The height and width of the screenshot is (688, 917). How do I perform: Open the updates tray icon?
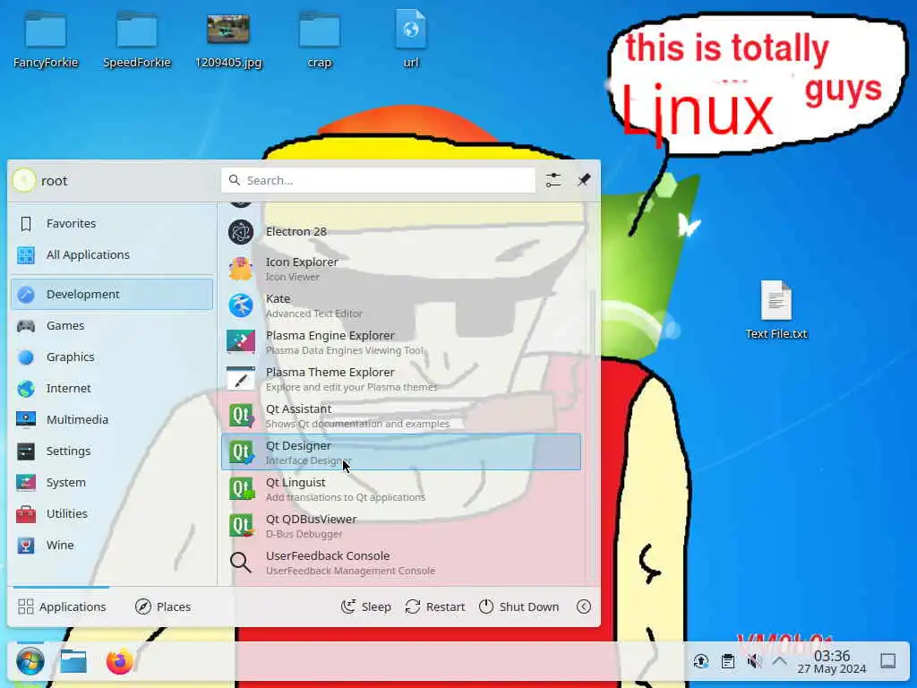tap(700, 662)
